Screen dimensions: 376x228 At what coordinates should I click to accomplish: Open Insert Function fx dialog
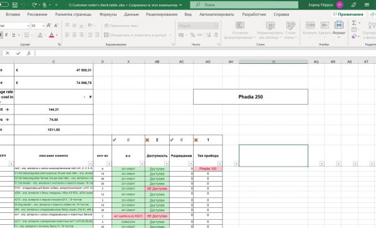pyautogui.click(x=29, y=53)
